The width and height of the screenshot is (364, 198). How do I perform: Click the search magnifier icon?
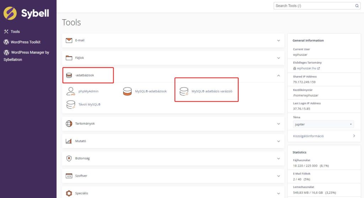[x=357, y=6]
